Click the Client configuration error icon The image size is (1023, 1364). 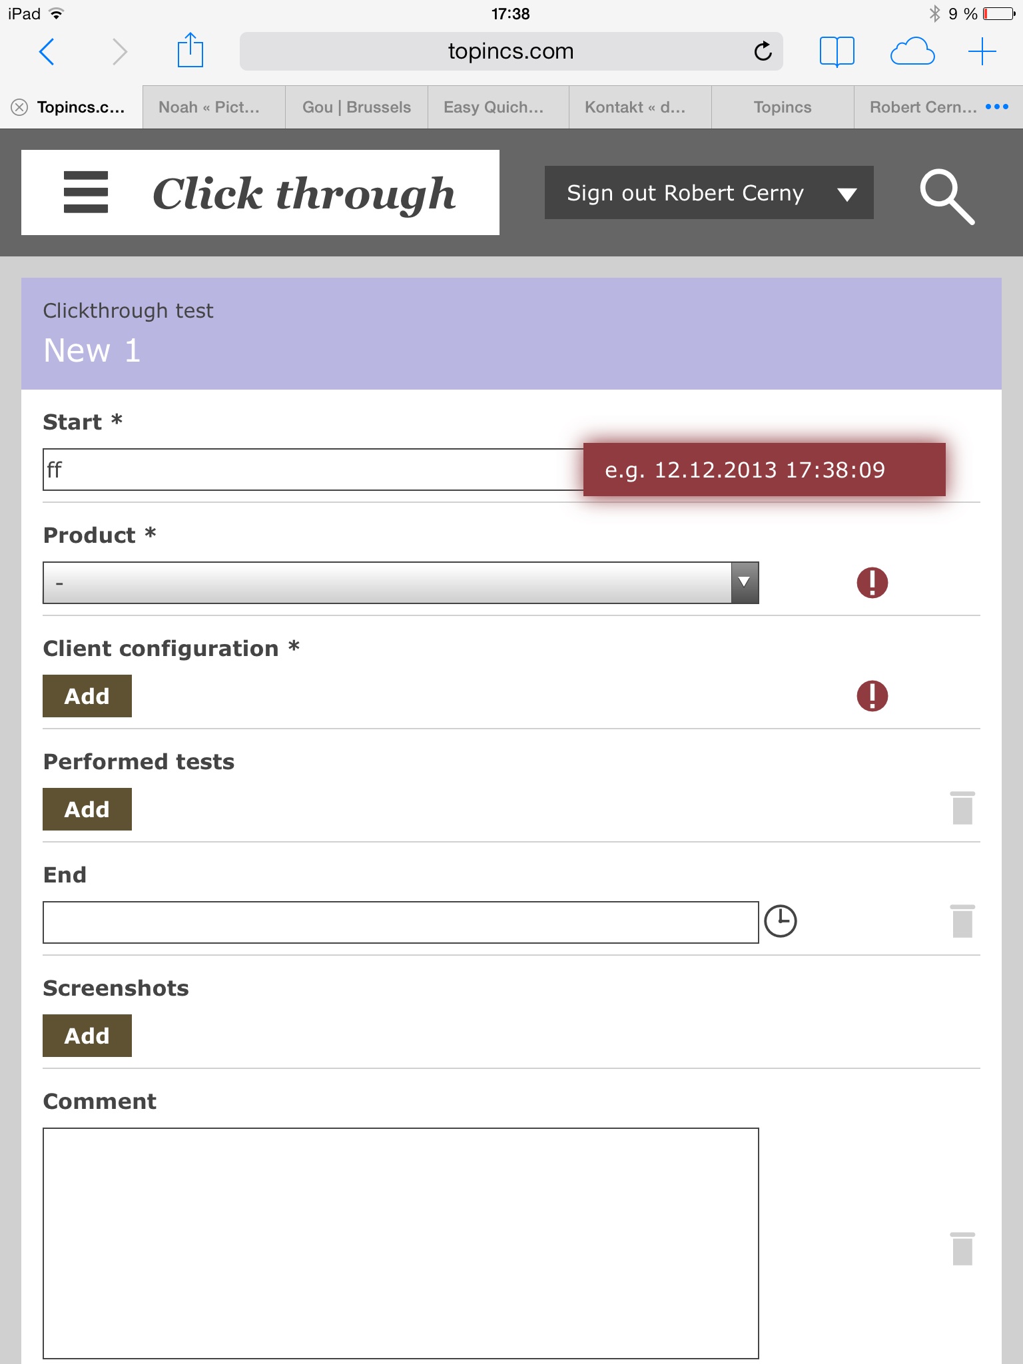click(872, 696)
